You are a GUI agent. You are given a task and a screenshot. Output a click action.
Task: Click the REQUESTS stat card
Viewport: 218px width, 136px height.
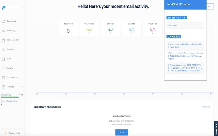68,28
